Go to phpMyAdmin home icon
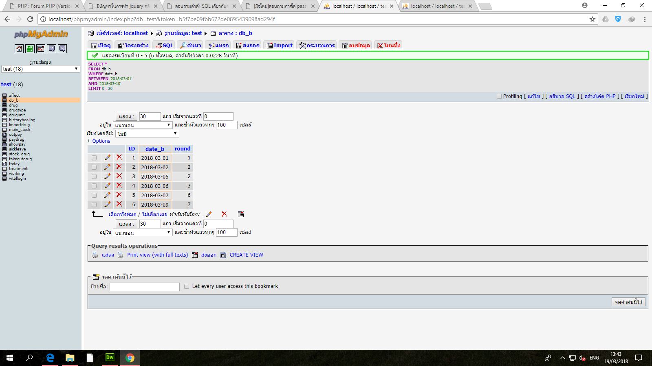Screen dimensions: 652x366 19,49
